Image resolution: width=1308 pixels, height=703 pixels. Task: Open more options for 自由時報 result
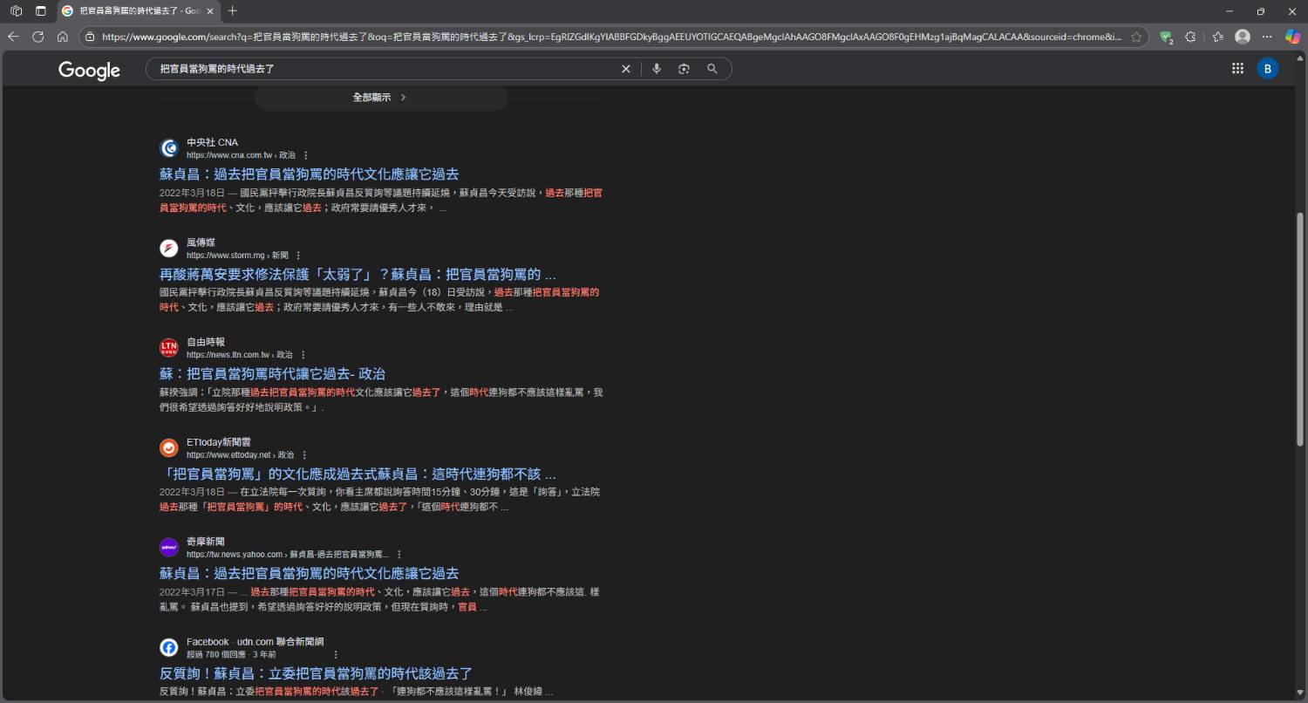(x=303, y=355)
